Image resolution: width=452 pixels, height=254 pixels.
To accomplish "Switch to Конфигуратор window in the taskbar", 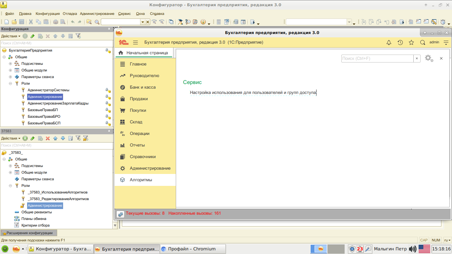I will pyautogui.click(x=61, y=249).
